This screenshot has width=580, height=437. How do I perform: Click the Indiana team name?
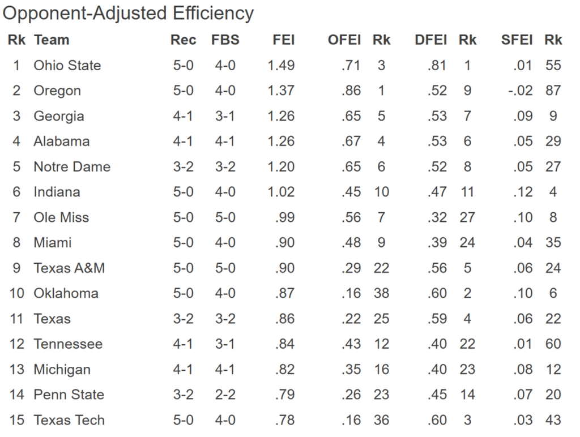point(57,192)
